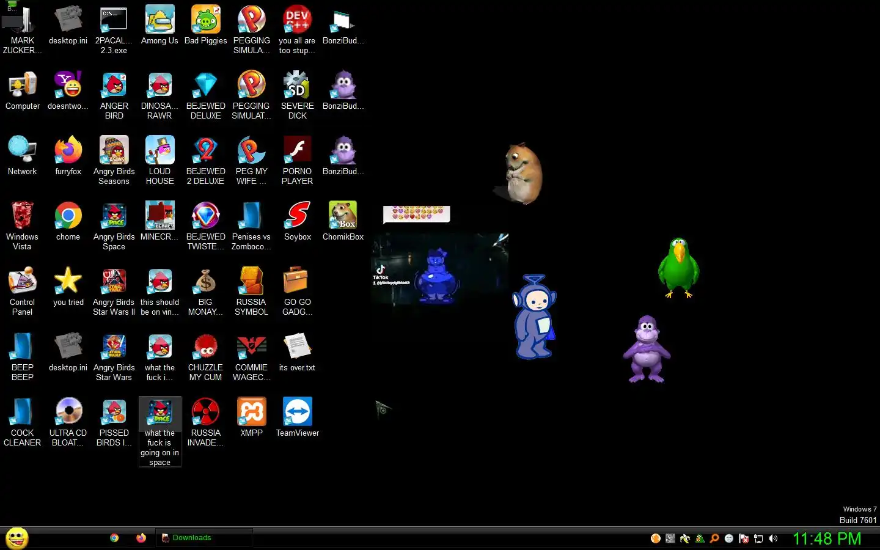Click the emoji hearts speech bubble

pyautogui.click(x=417, y=214)
